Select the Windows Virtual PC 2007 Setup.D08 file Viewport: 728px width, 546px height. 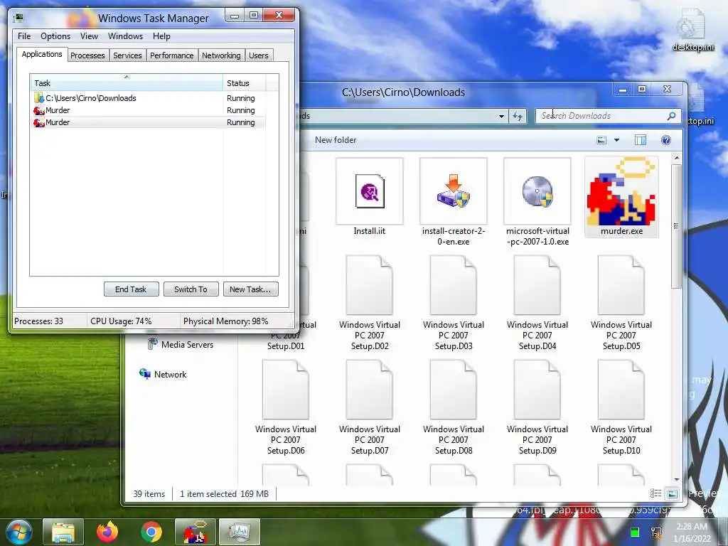click(453, 407)
